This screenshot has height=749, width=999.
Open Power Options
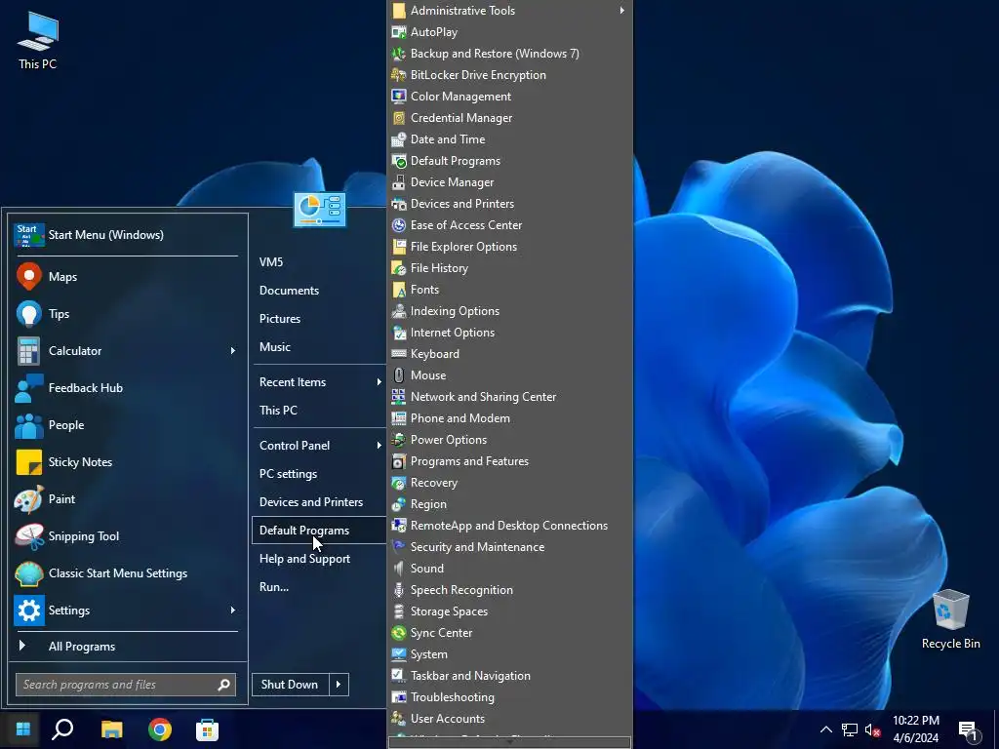tap(509, 440)
